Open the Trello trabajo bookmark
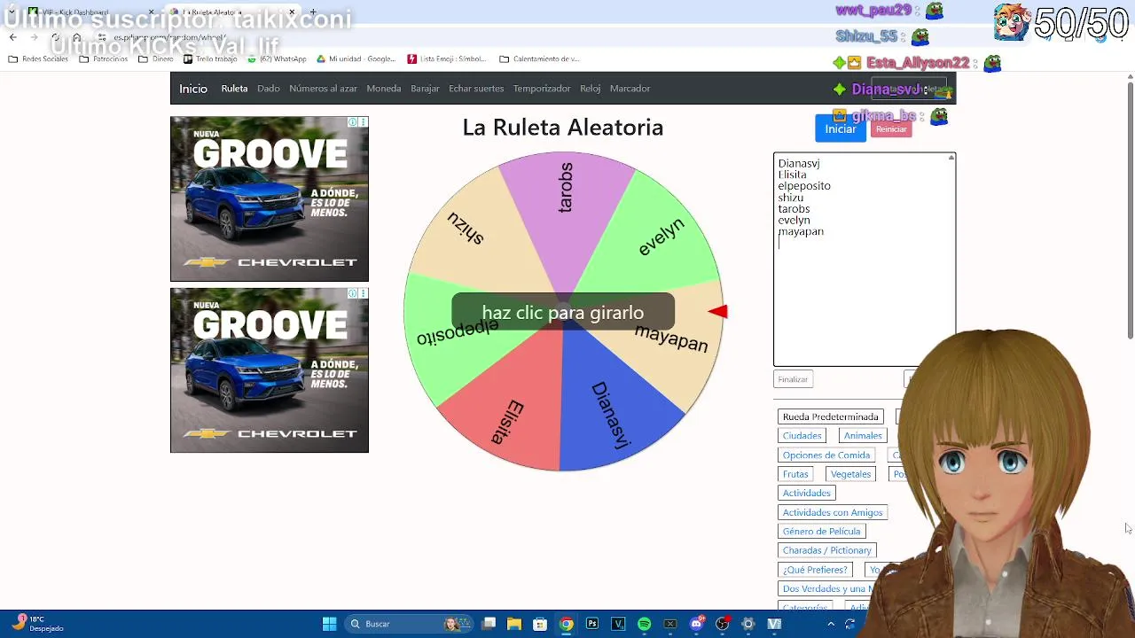Viewport: 1135px width, 638px height. point(211,59)
